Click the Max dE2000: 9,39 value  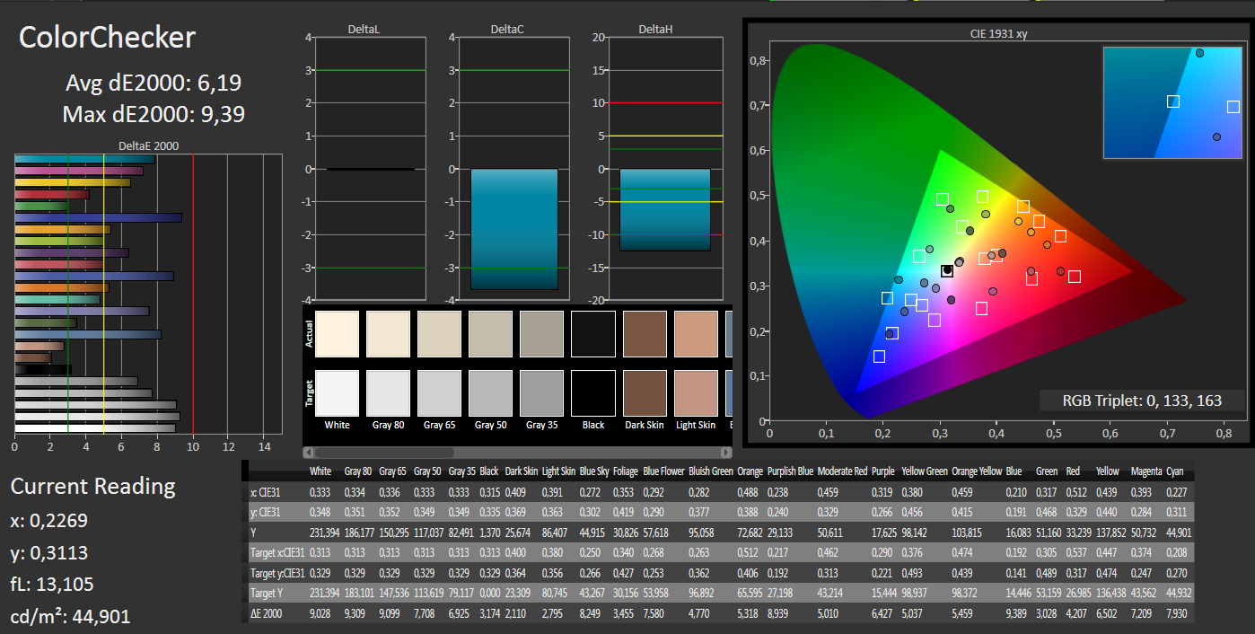pos(154,114)
